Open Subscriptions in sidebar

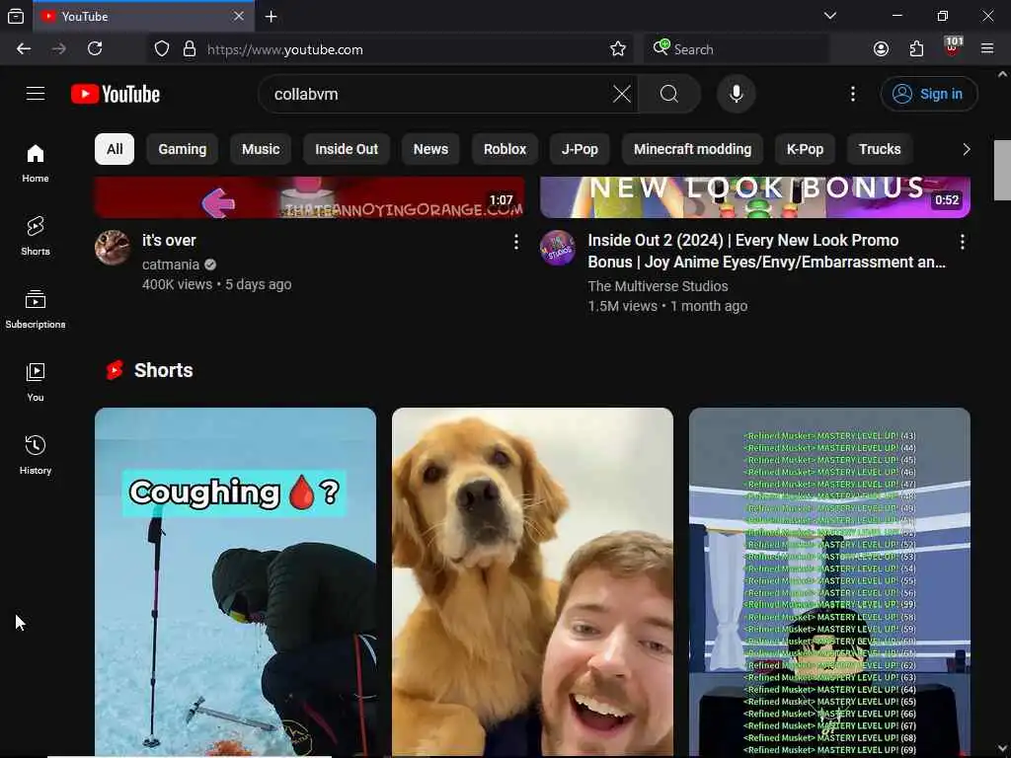click(36, 309)
